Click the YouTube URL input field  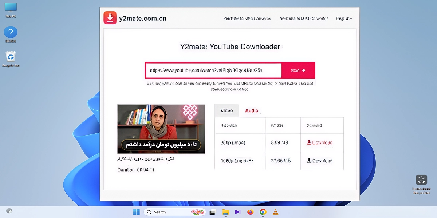[214, 70]
